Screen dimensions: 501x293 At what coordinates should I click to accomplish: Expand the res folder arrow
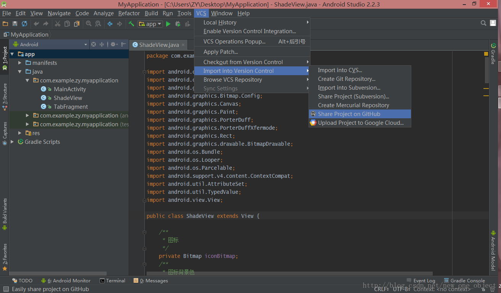[20, 133]
